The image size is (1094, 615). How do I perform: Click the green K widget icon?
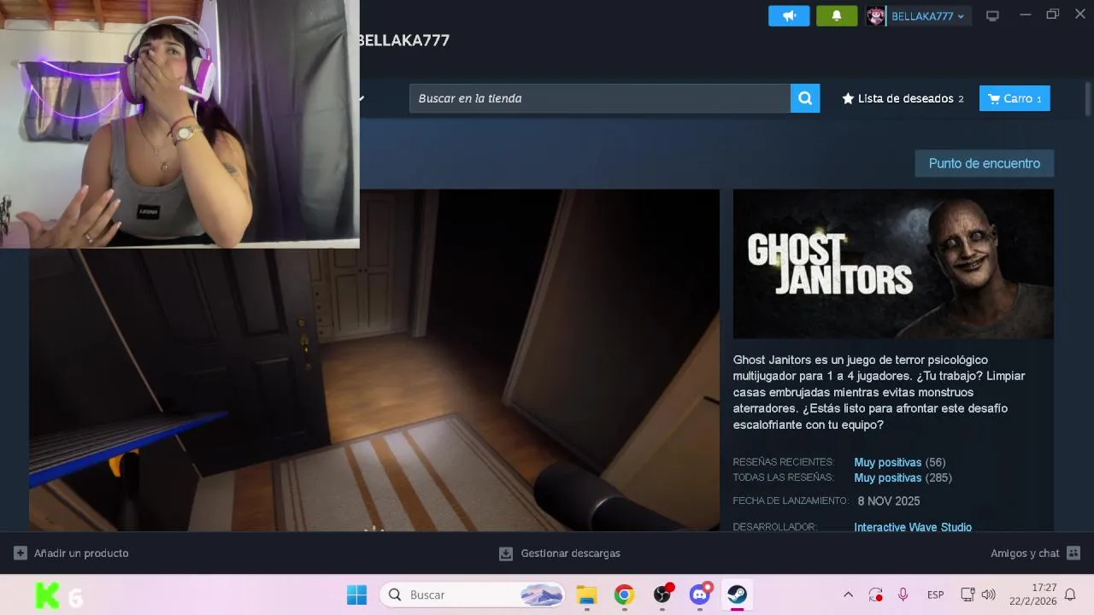47,595
